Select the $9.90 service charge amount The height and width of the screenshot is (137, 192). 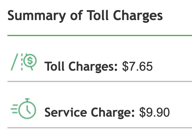click(x=154, y=112)
